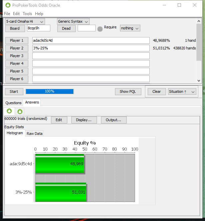This screenshot has width=205, height=221.
Task: Open the Edit menu
Action: click(16, 14)
